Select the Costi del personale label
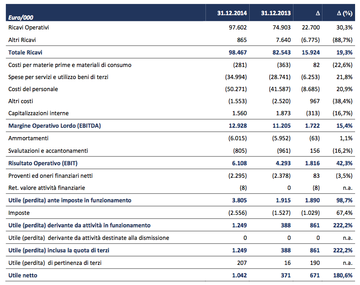Viewport: 360px width, 285px height. (x=33, y=89)
